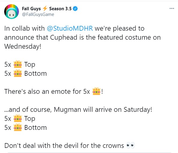This screenshot has height=153, width=178.
Task: Click the eyes emoji ending the tweet
Action: tap(131, 145)
